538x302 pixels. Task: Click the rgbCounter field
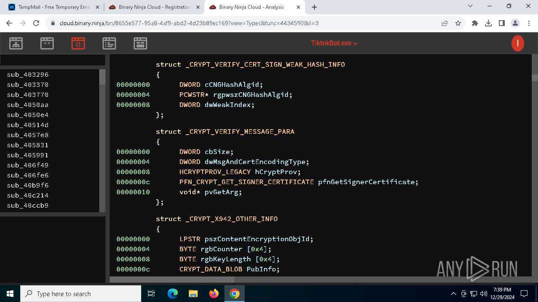222,249
